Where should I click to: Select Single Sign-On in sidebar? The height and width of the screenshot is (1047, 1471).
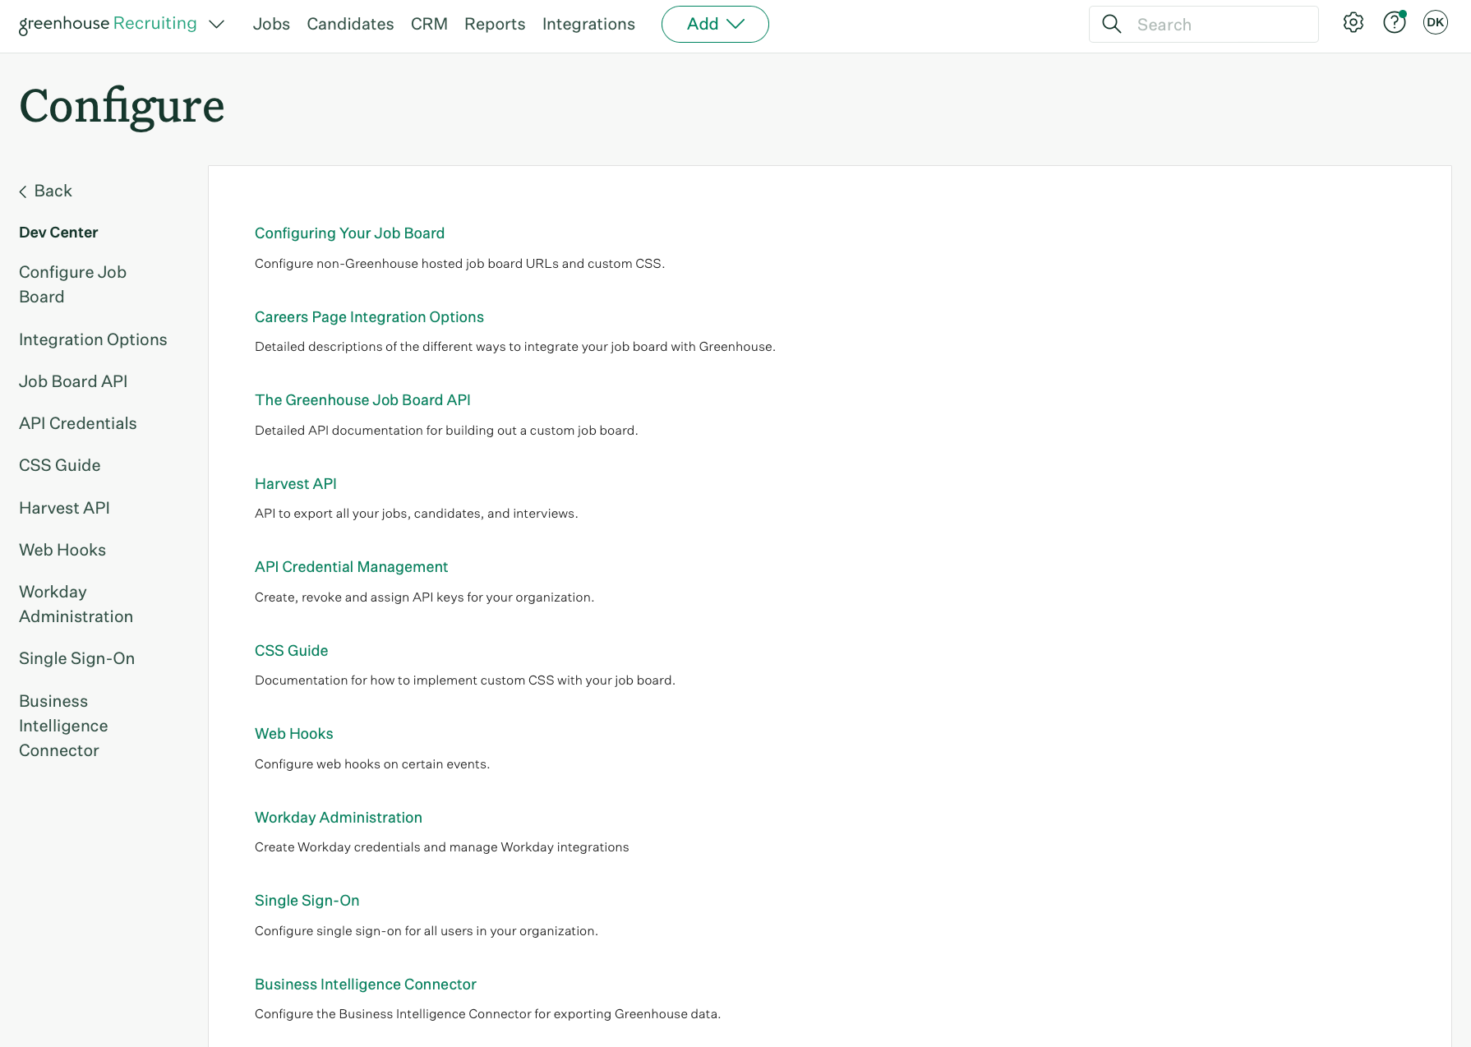point(76,658)
